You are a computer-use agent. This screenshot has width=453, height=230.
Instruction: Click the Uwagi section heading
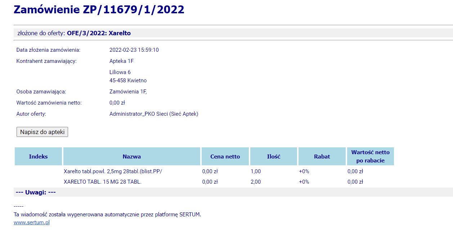[x=36, y=193]
